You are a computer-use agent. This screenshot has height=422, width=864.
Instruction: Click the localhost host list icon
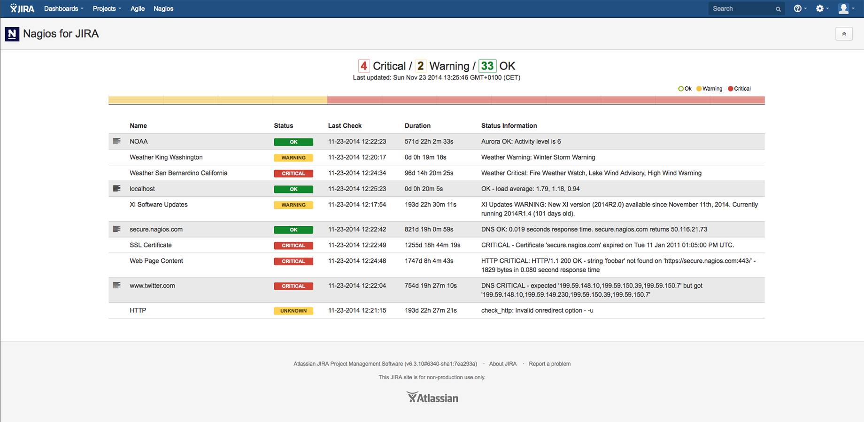tap(117, 189)
